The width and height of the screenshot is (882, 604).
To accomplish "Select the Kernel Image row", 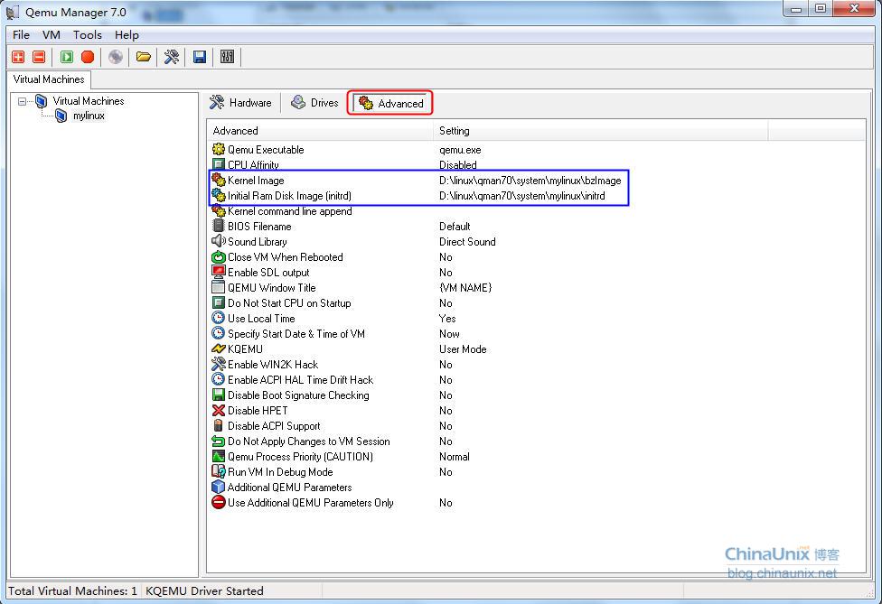I will [418, 181].
